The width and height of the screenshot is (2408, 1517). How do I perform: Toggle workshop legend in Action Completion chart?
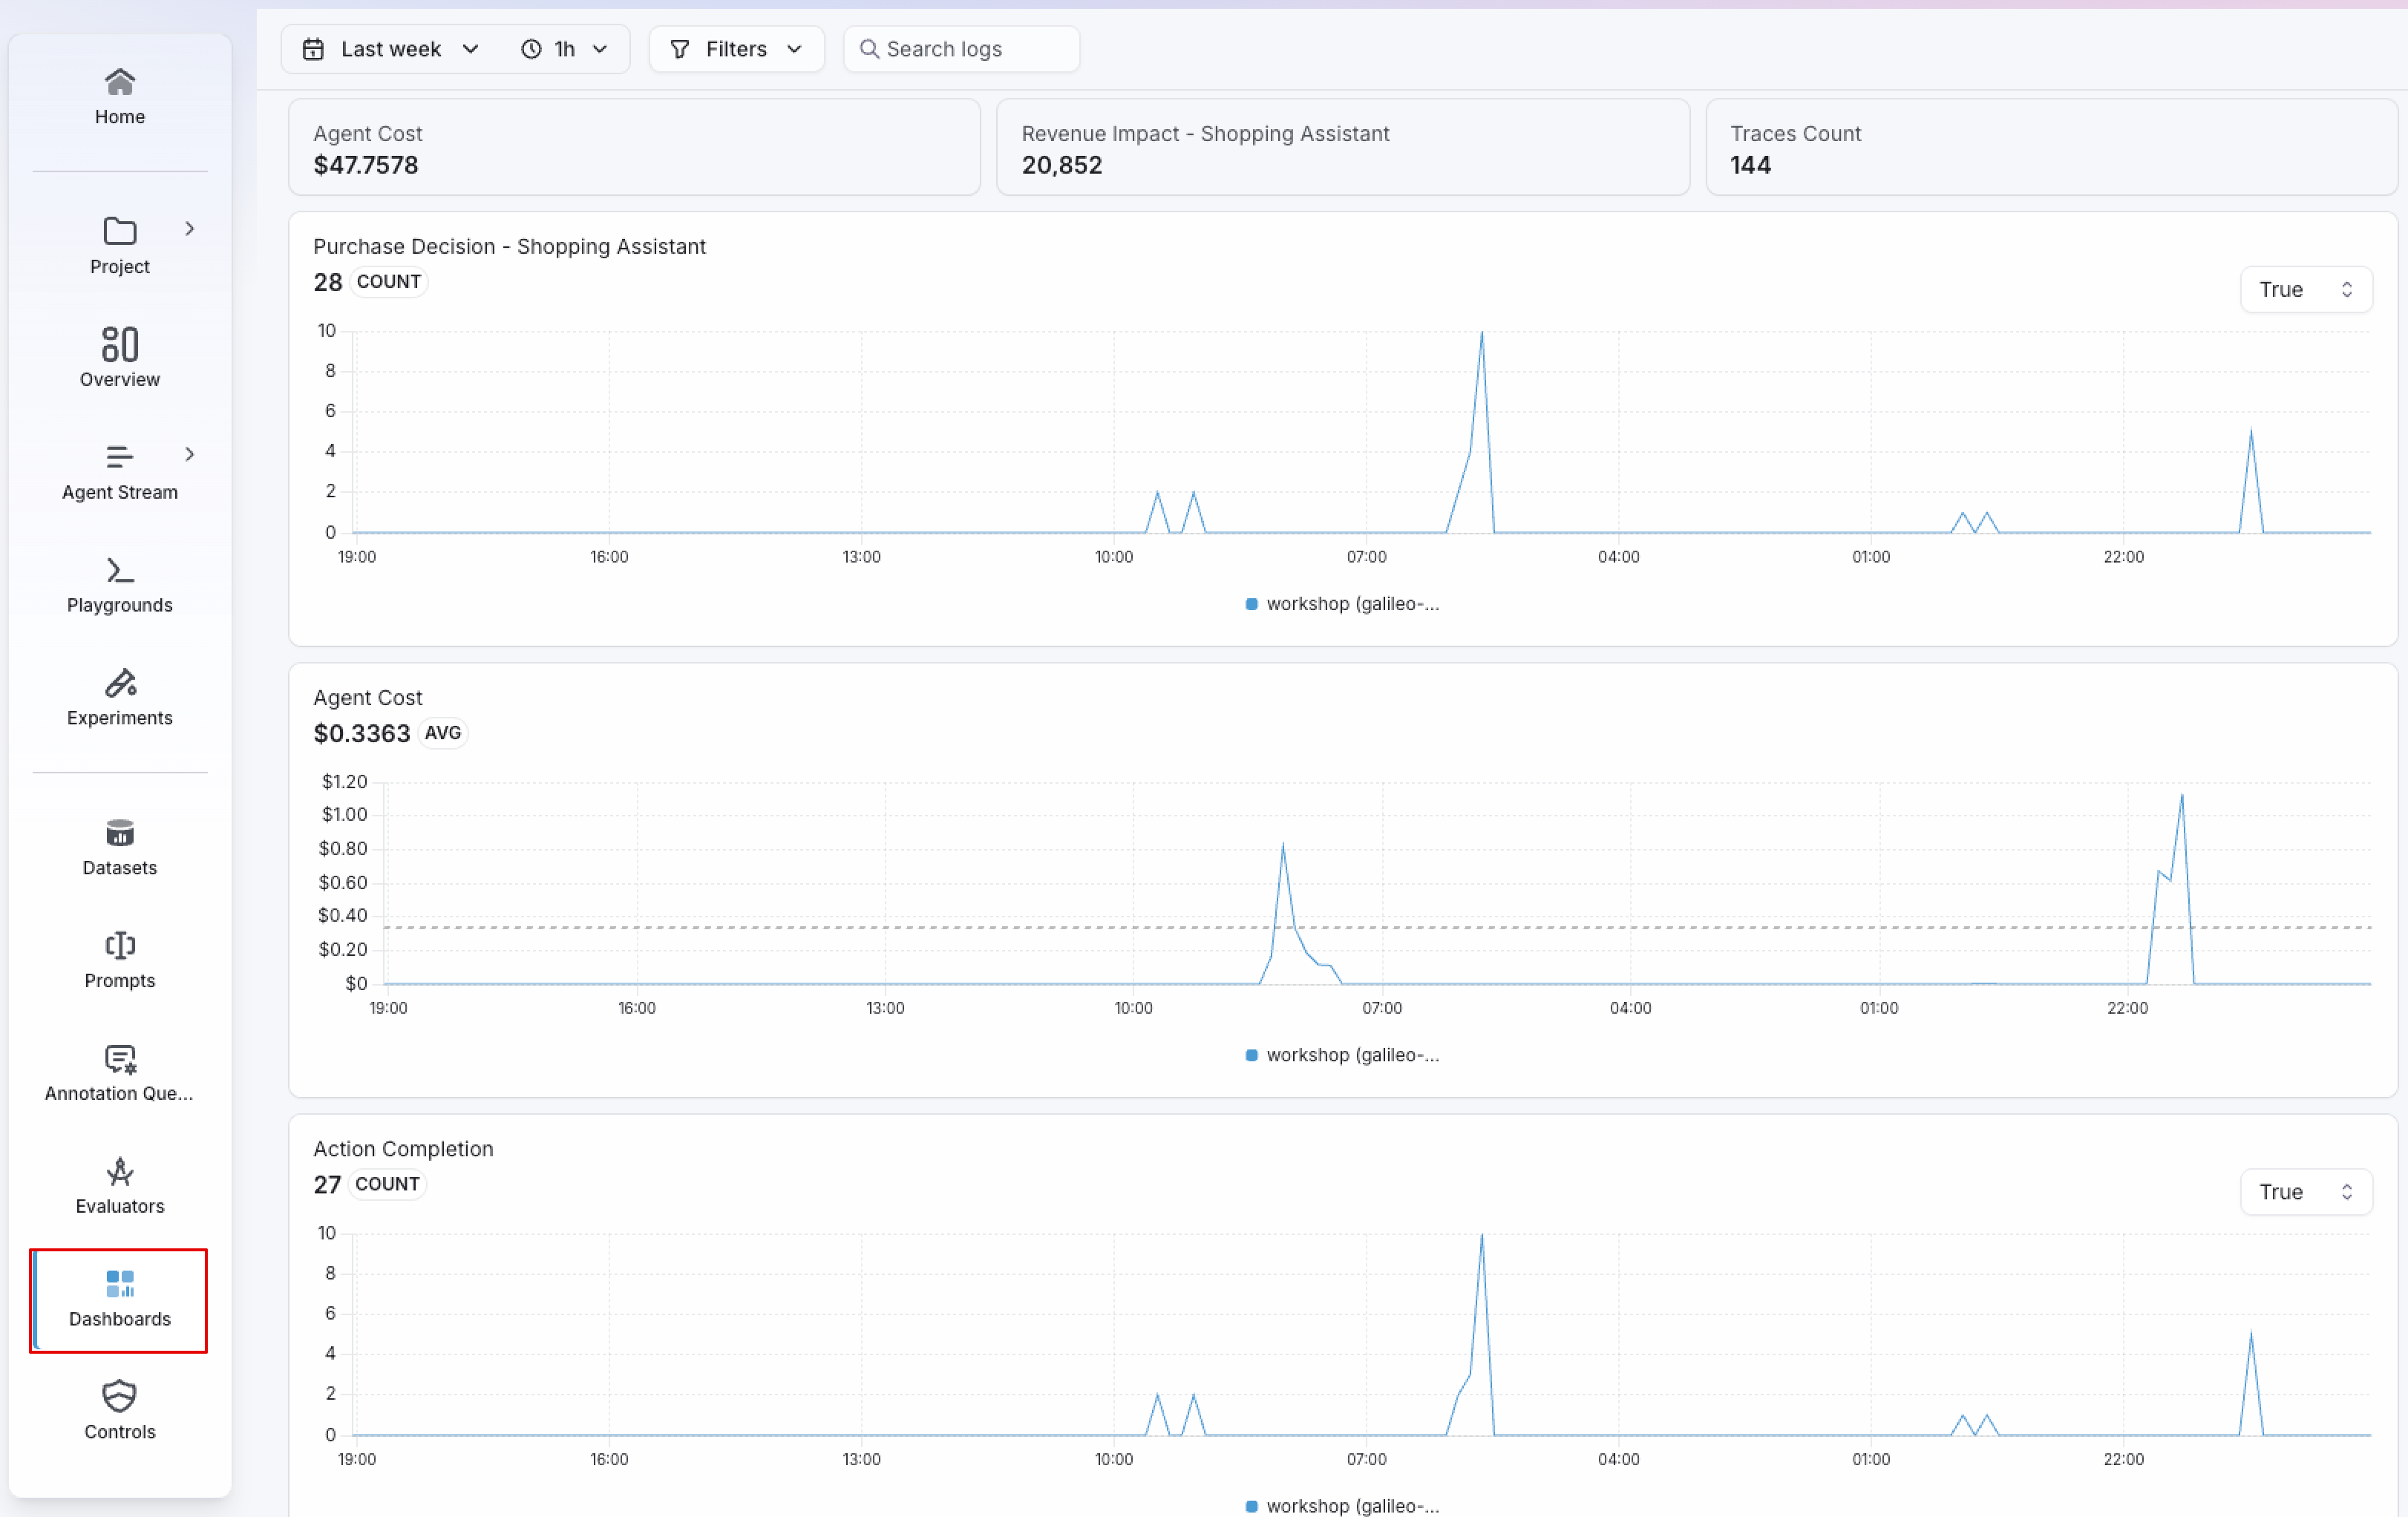pyautogui.click(x=1342, y=1506)
